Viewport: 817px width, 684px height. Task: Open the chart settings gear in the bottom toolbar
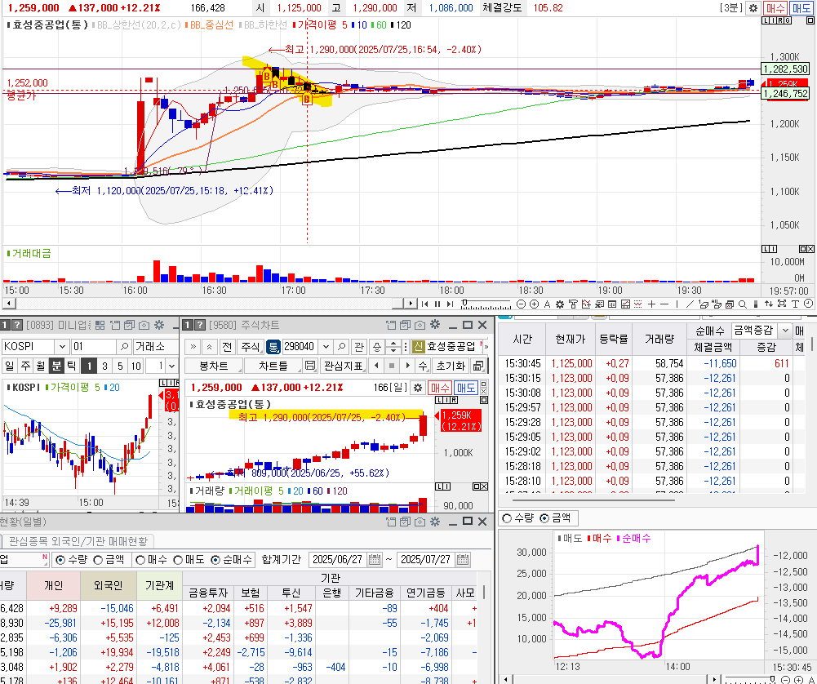560,304
